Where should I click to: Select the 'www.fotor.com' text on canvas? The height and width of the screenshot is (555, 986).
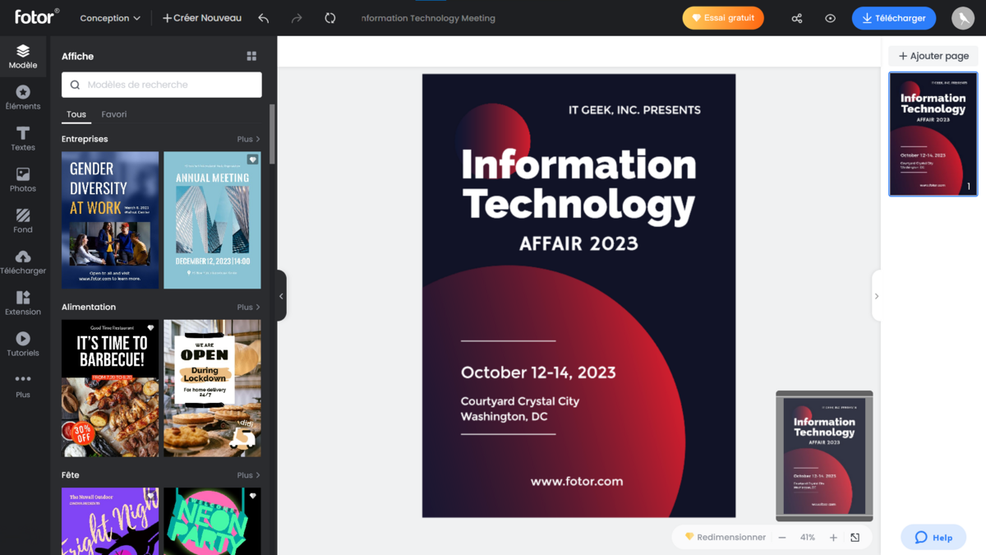point(577,482)
